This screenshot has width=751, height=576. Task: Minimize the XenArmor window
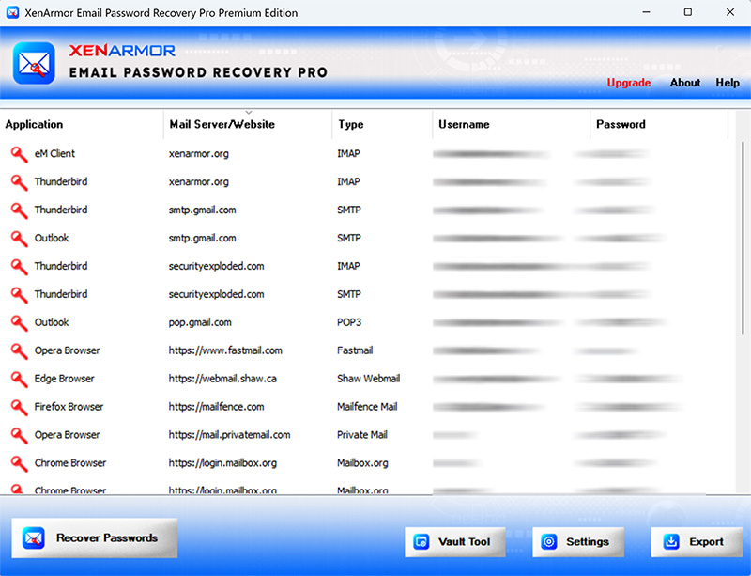pos(646,12)
